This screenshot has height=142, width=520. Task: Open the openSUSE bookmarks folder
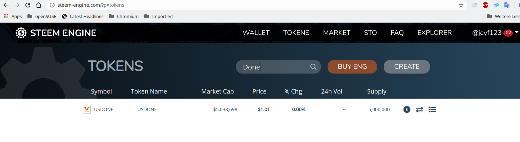[42, 16]
